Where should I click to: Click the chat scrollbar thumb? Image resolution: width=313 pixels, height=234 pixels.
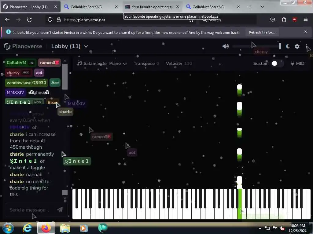point(65,193)
